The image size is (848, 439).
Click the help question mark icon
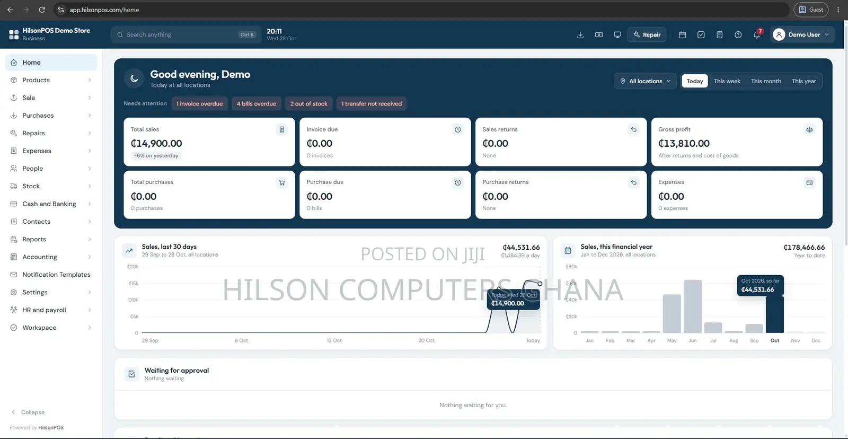click(x=738, y=35)
